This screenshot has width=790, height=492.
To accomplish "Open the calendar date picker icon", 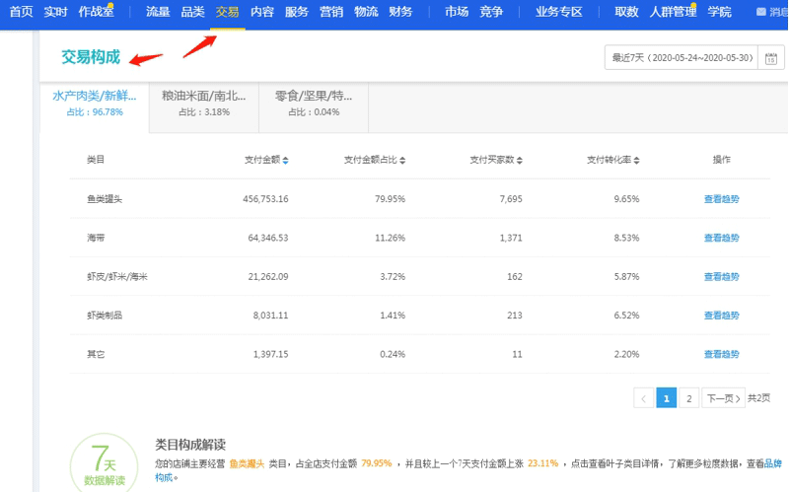I will click(771, 58).
